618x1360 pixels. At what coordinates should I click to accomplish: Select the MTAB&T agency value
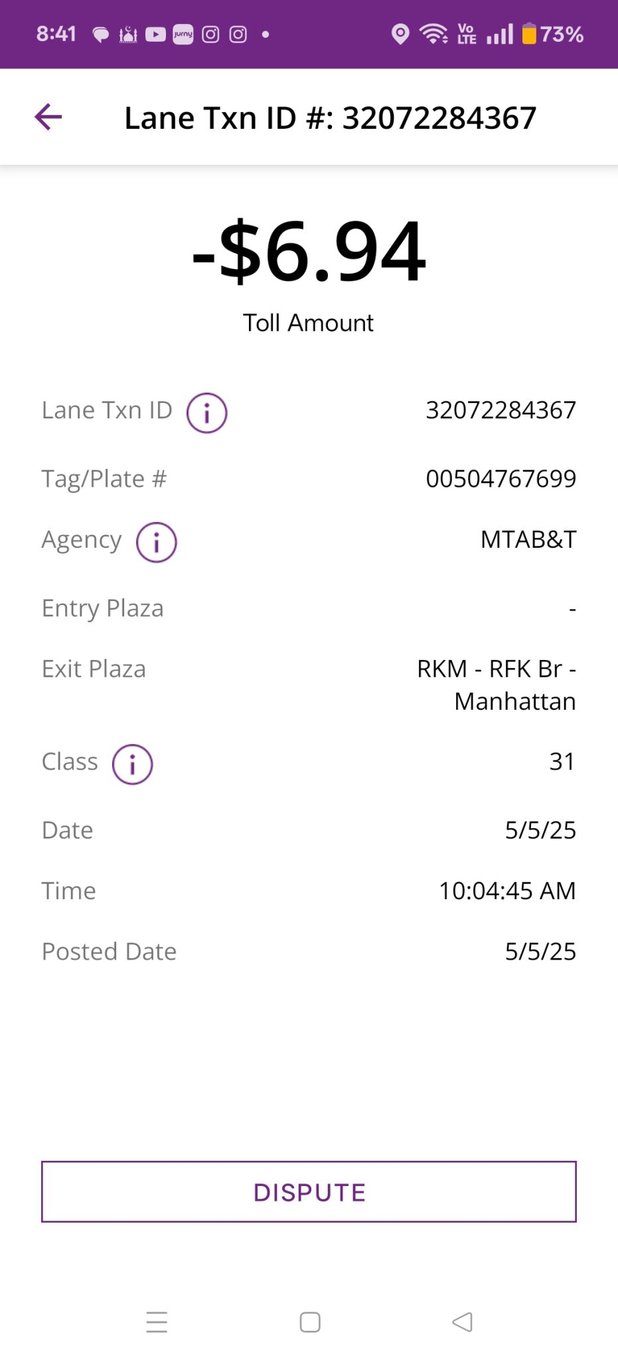528,540
